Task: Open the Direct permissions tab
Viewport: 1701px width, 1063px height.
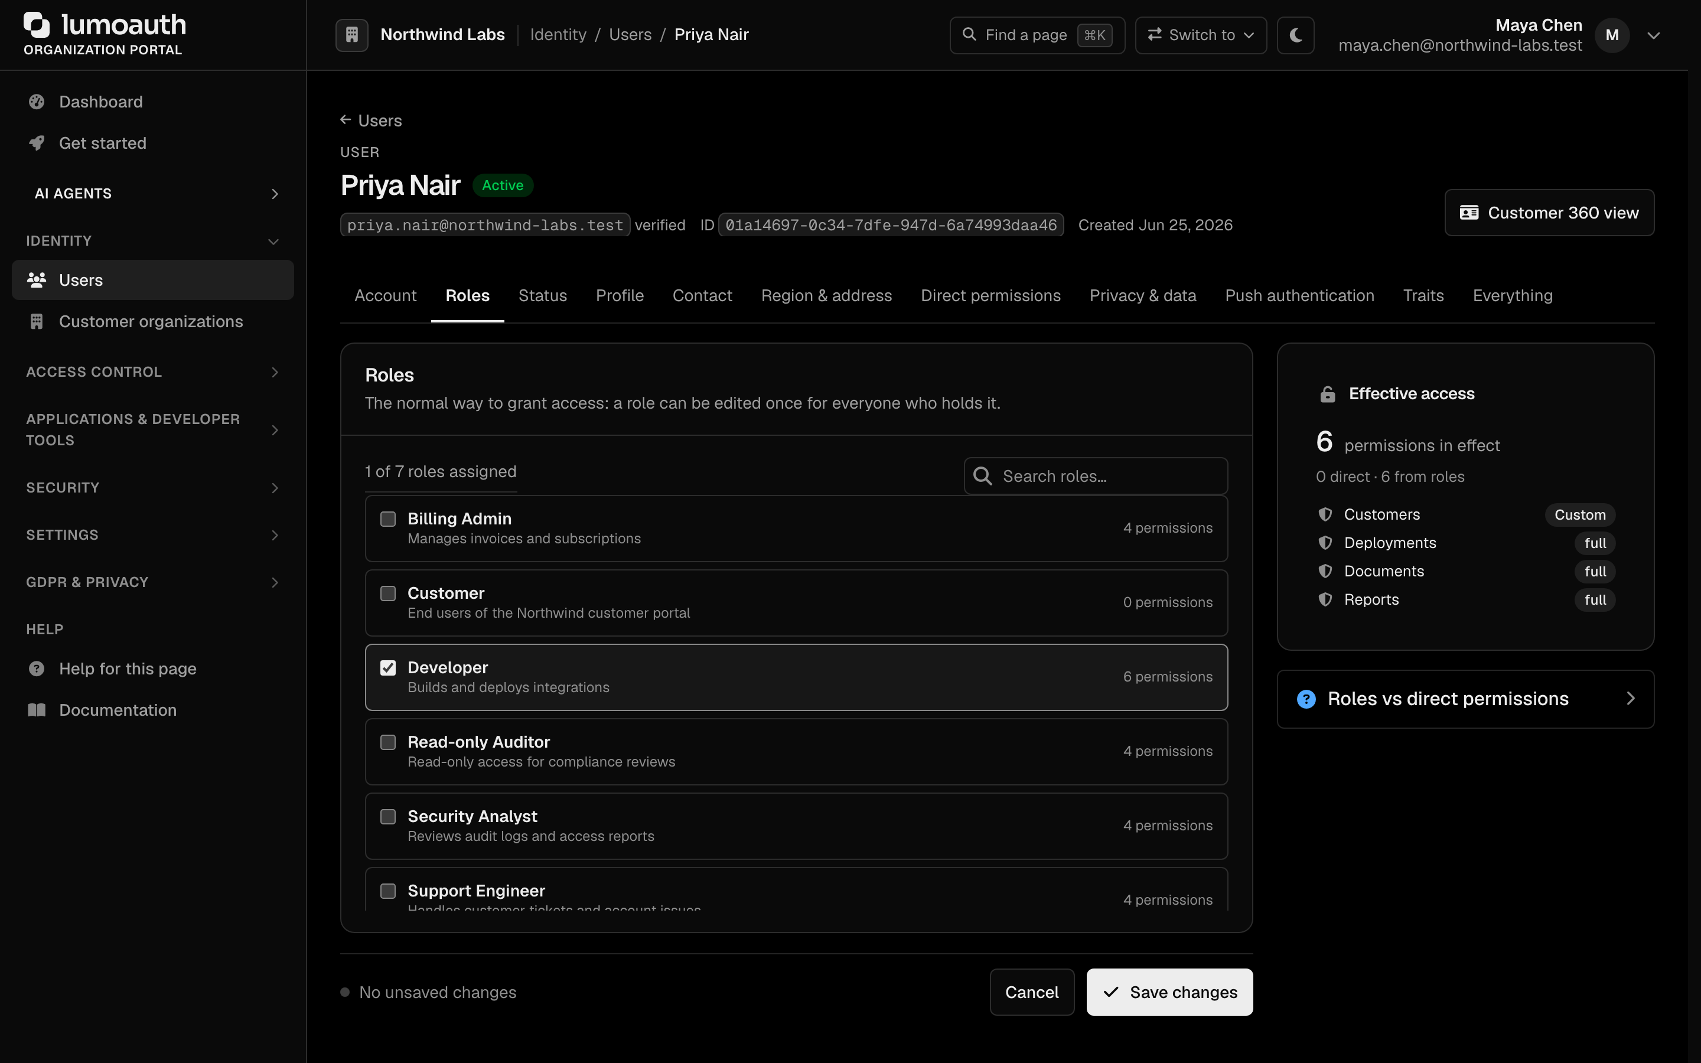Action: click(x=990, y=296)
